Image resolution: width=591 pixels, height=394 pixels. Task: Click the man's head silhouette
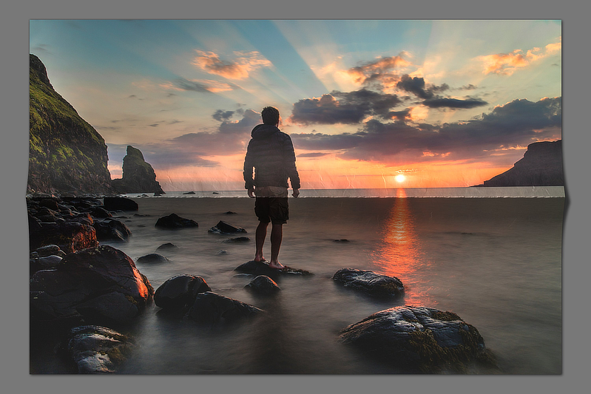click(x=271, y=115)
